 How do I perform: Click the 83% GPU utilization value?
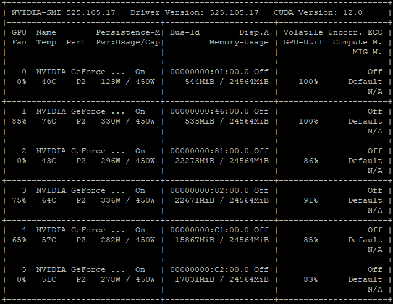311,279
